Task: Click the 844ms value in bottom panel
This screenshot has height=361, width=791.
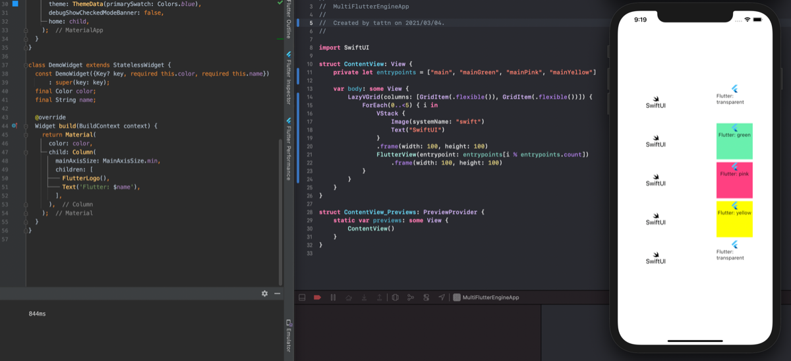Action: 38,314
